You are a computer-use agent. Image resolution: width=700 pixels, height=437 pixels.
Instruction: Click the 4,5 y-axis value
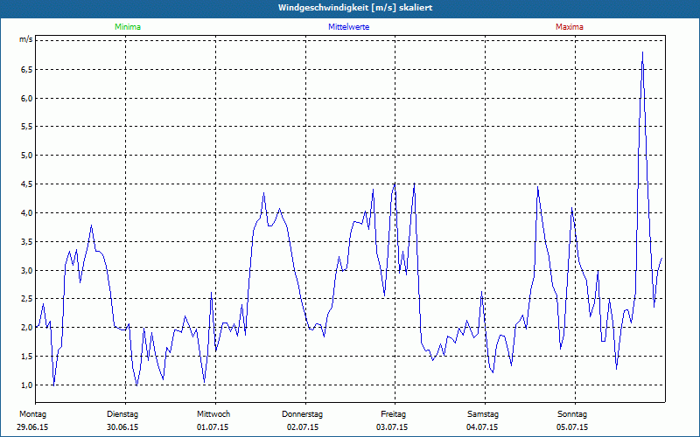[27, 184]
